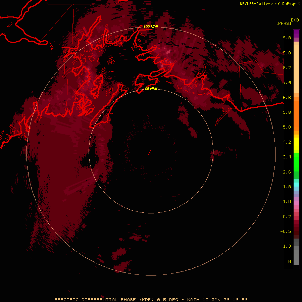
Task: Pick the cyan segment of the color bar
Action: tap(296, 185)
